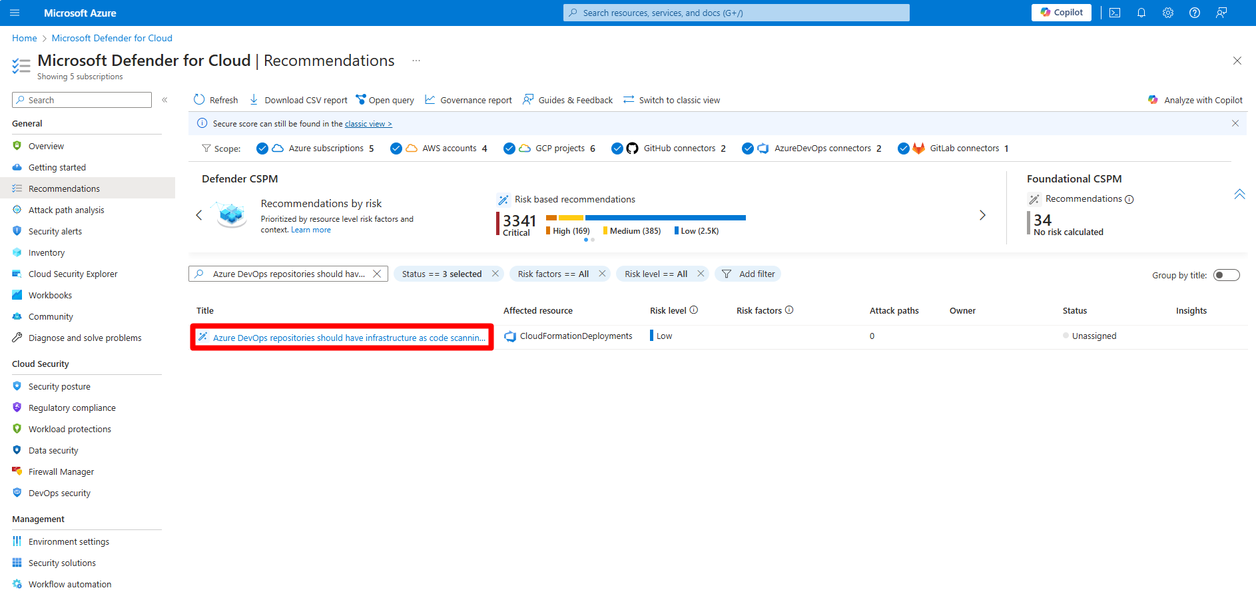The height and width of the screenshot is (600, 1256).
Task: Click the Learn more link
Action: [311, 230]
